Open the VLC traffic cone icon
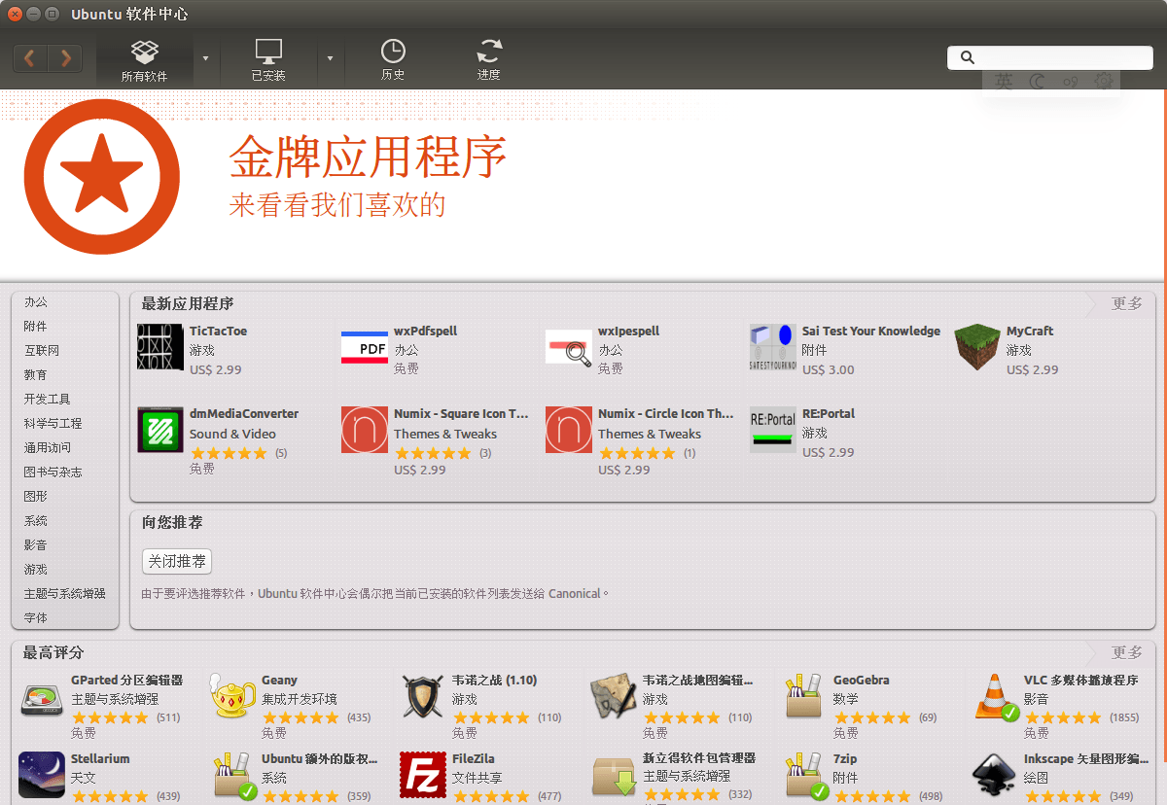Screen dimensions: 1167x805 click(x=995, y=697)
